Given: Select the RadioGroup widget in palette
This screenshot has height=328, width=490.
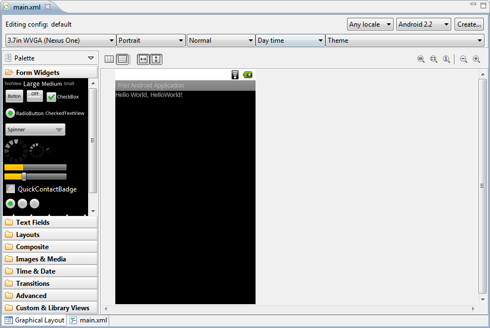Looking at the screenshot, I should coord(23,204).
